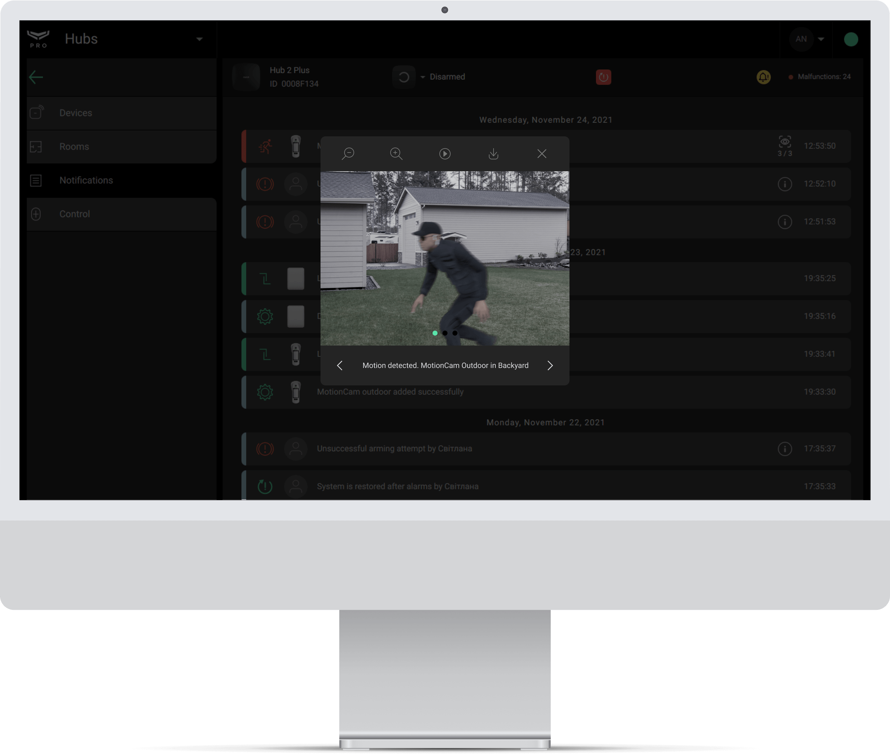Screen dimensions: 890x754
Task: Zoom in on the camera snapshot
Action: tap(396, 153)
